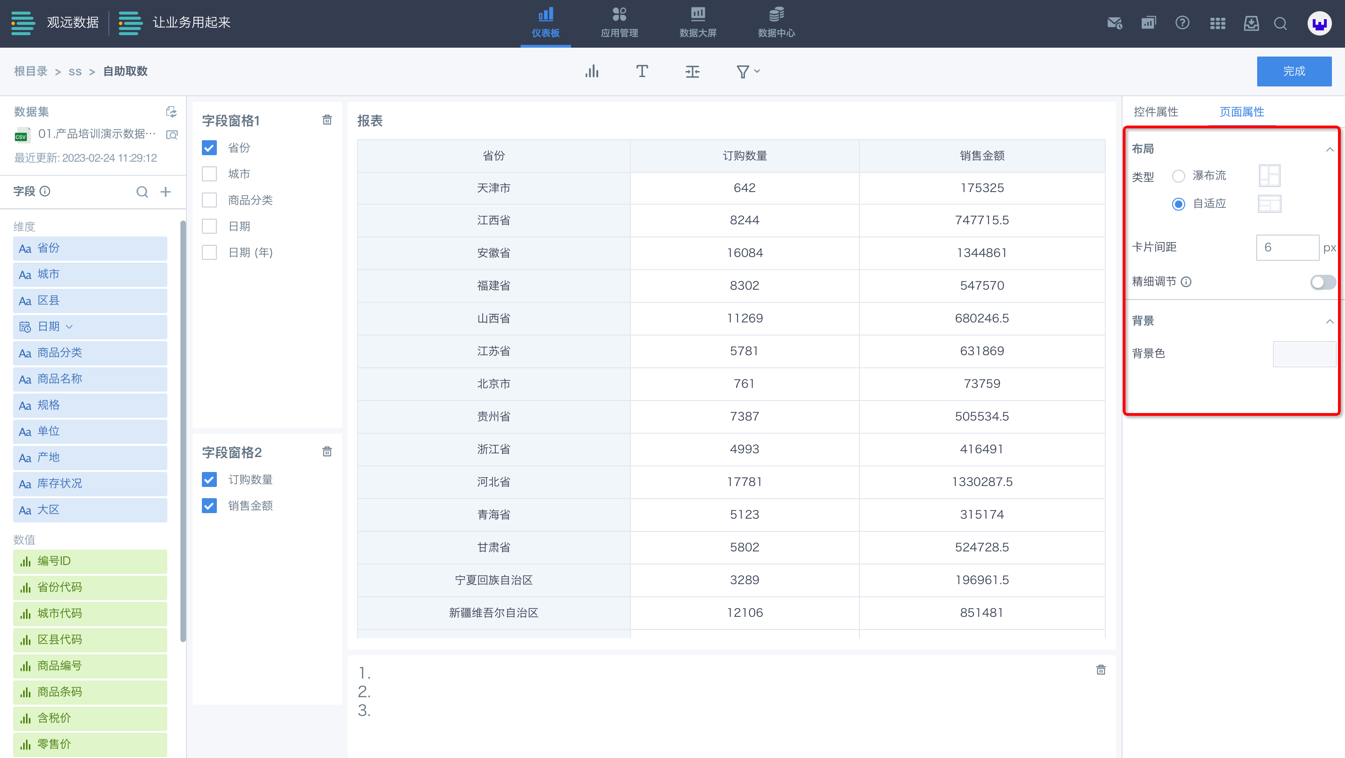Click the plus icon to add field
1345x758 pixels.
pos(165,192)
